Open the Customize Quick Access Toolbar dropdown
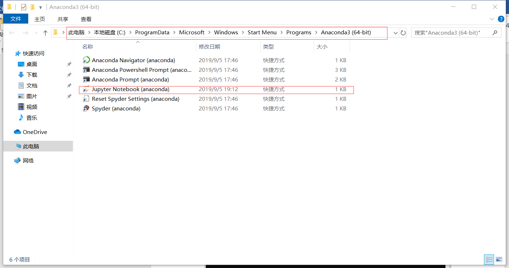Viewport: 509px width, 268px height. (x=40, y=7)
